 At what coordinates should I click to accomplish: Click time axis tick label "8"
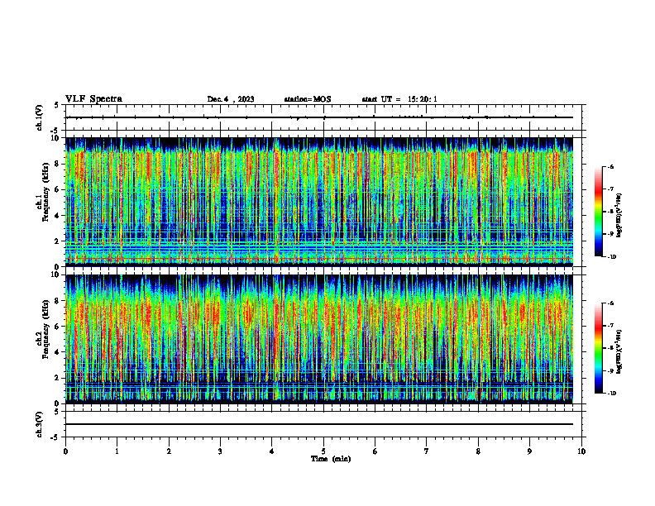pyautogui.click(x=478, y=451)
